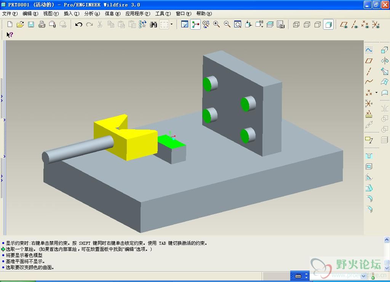Screen dimensions: 390x282
Task: Click the regenerate model icon
Action: coord(142,24)
